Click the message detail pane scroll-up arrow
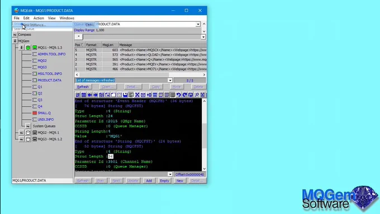Viewport: 380px width, 214px height. (x=205, y=101)
